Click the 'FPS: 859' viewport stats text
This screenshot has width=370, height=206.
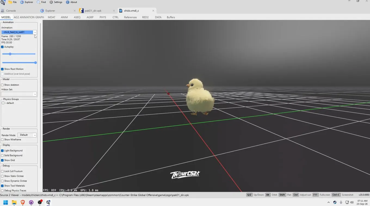click(x=50, y=190)
